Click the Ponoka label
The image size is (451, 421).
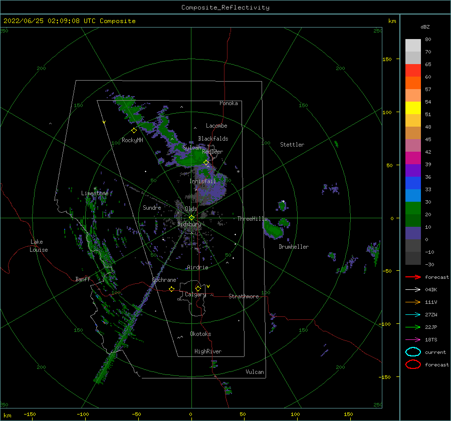229,103
